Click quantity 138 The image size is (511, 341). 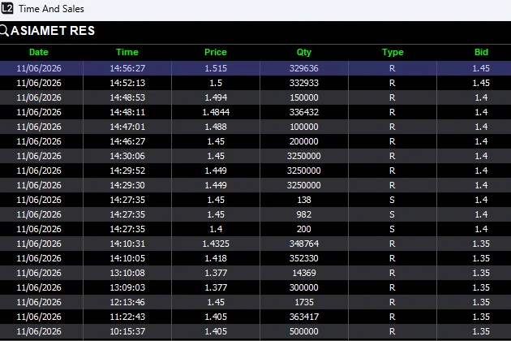pos(303,200)
